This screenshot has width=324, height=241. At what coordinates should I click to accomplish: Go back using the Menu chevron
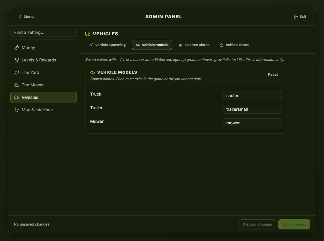tap(20, 17)
